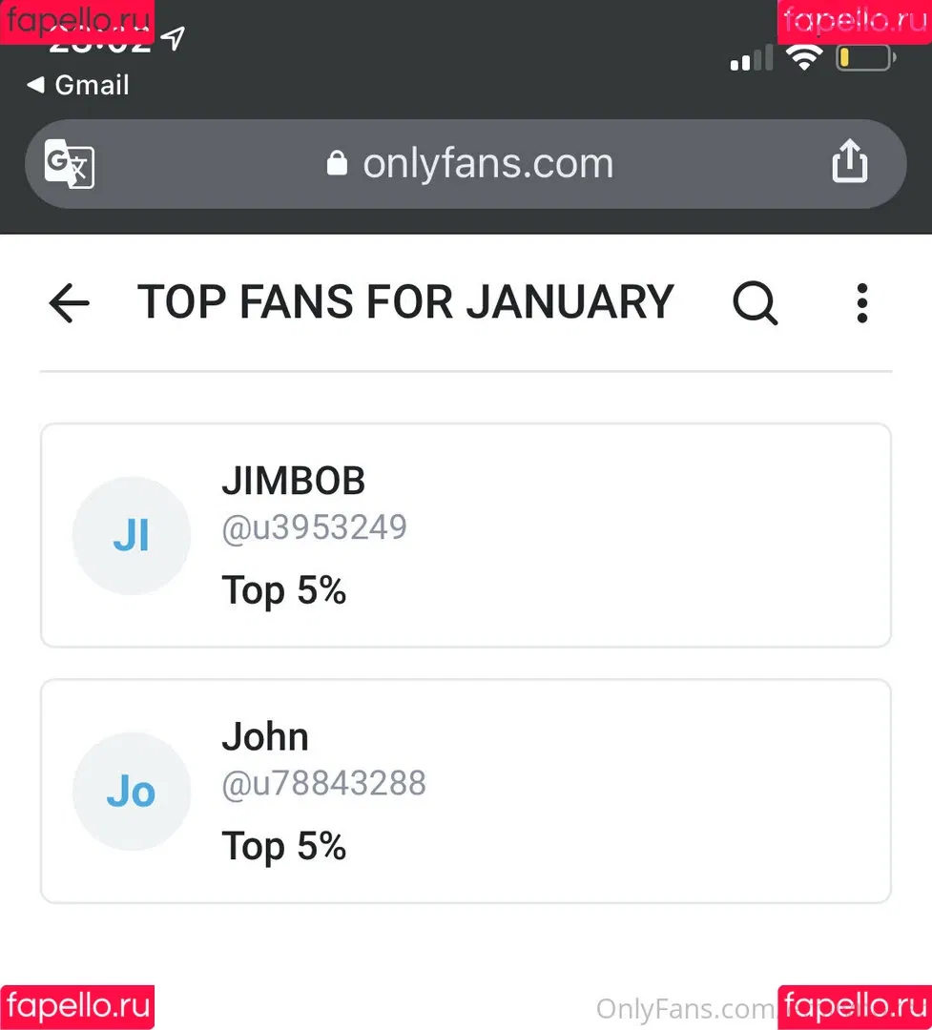This screenshot has height=1030, width=932.
Task: Tap the padlock icon beside onlyfans.com
Action: [337, 163]
